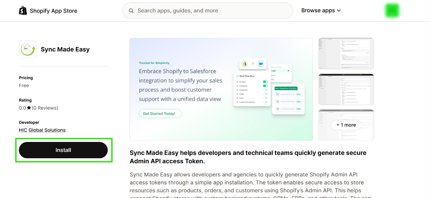Click the Salesforce cloud icon in banner

coord(261,64)
